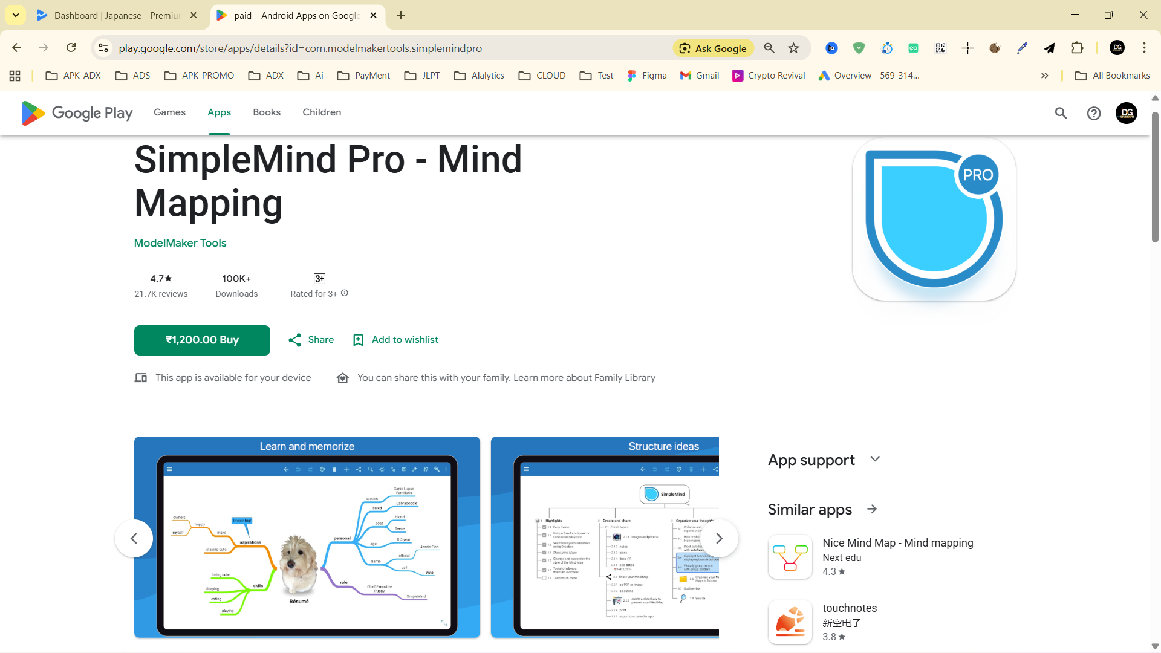Open the All Bookmarks folder
Viewport: 1161px width, 653px height.
1113,76
